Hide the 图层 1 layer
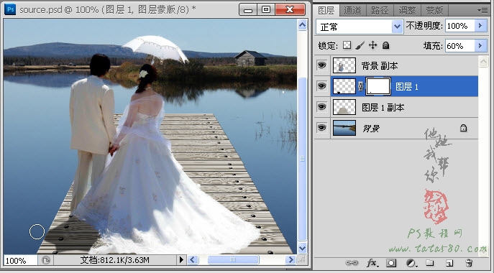Image resolution: width=494 pixels, height=273 pixels. click(321, 86)
